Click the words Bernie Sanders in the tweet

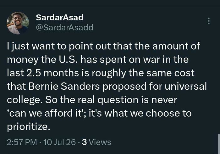pos(64,86)
